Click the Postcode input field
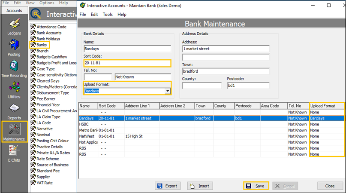The width and height of the screenshot is (346, 193). click(x=248, y=86)
